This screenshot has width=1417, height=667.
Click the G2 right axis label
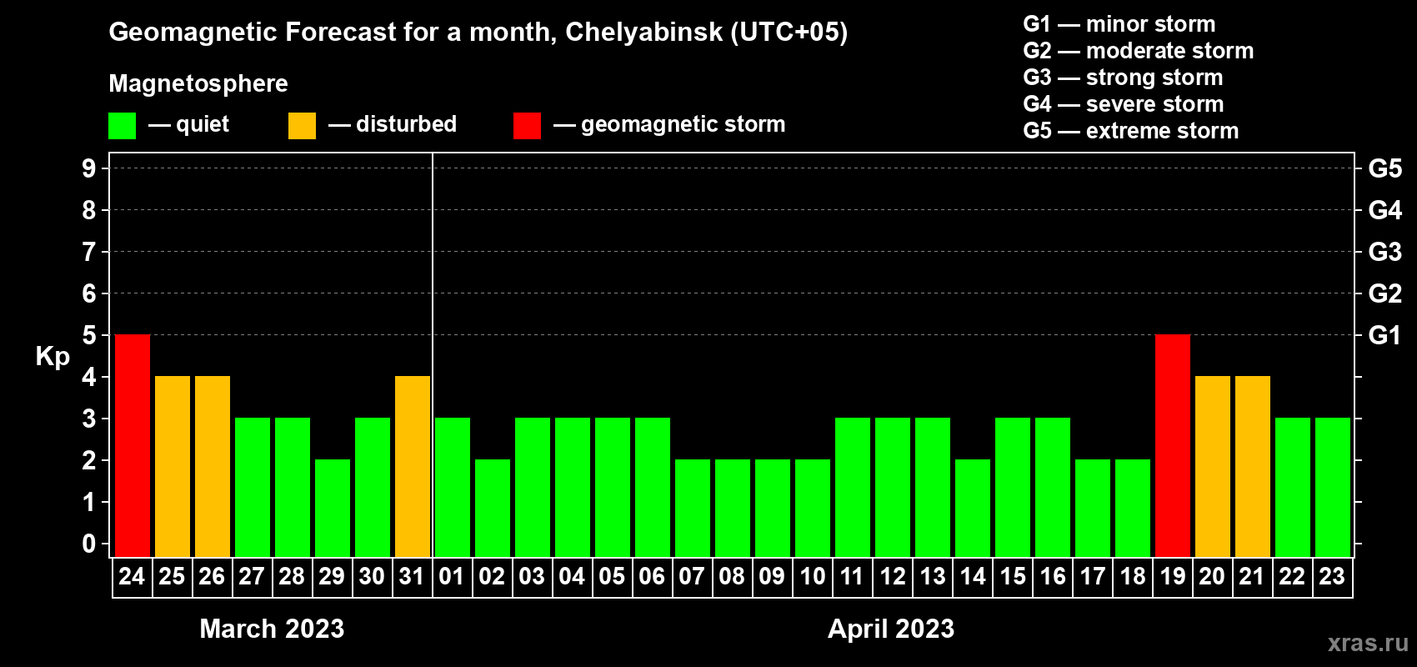click(x=1385, y=293)
